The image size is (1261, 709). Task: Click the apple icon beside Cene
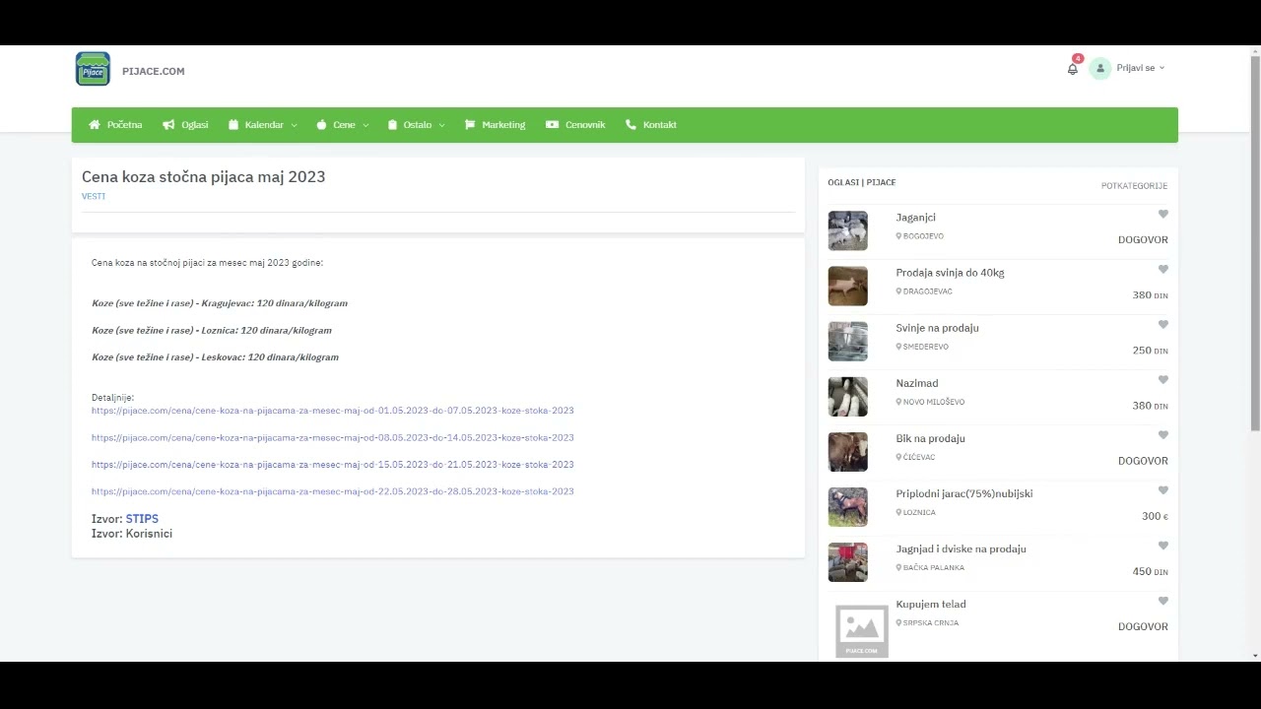[x=321, y=125]
